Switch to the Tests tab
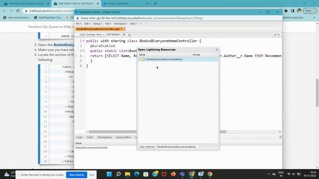319x179 pixels. [90, 137]
